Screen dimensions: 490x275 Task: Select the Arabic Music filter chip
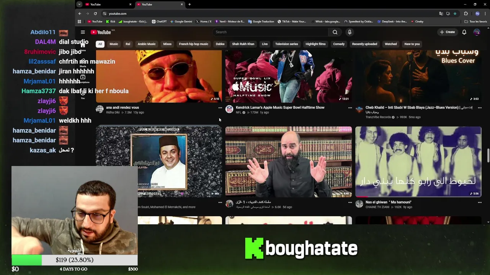point(147,44)
